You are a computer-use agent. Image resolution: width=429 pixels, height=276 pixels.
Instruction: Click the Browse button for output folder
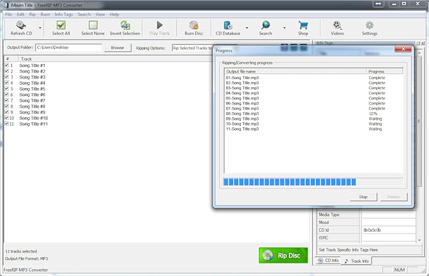pyautogui.click(x=118, y=47)
